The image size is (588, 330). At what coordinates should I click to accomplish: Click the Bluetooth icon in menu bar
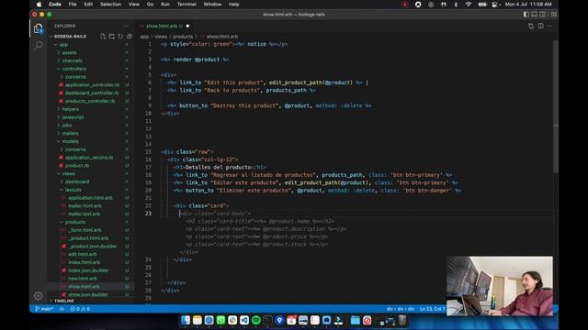coord(456,5)
